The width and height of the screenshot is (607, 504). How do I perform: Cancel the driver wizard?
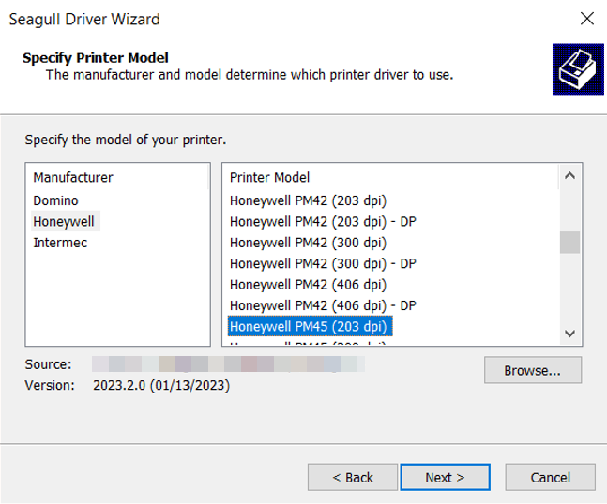coord(550,478)
